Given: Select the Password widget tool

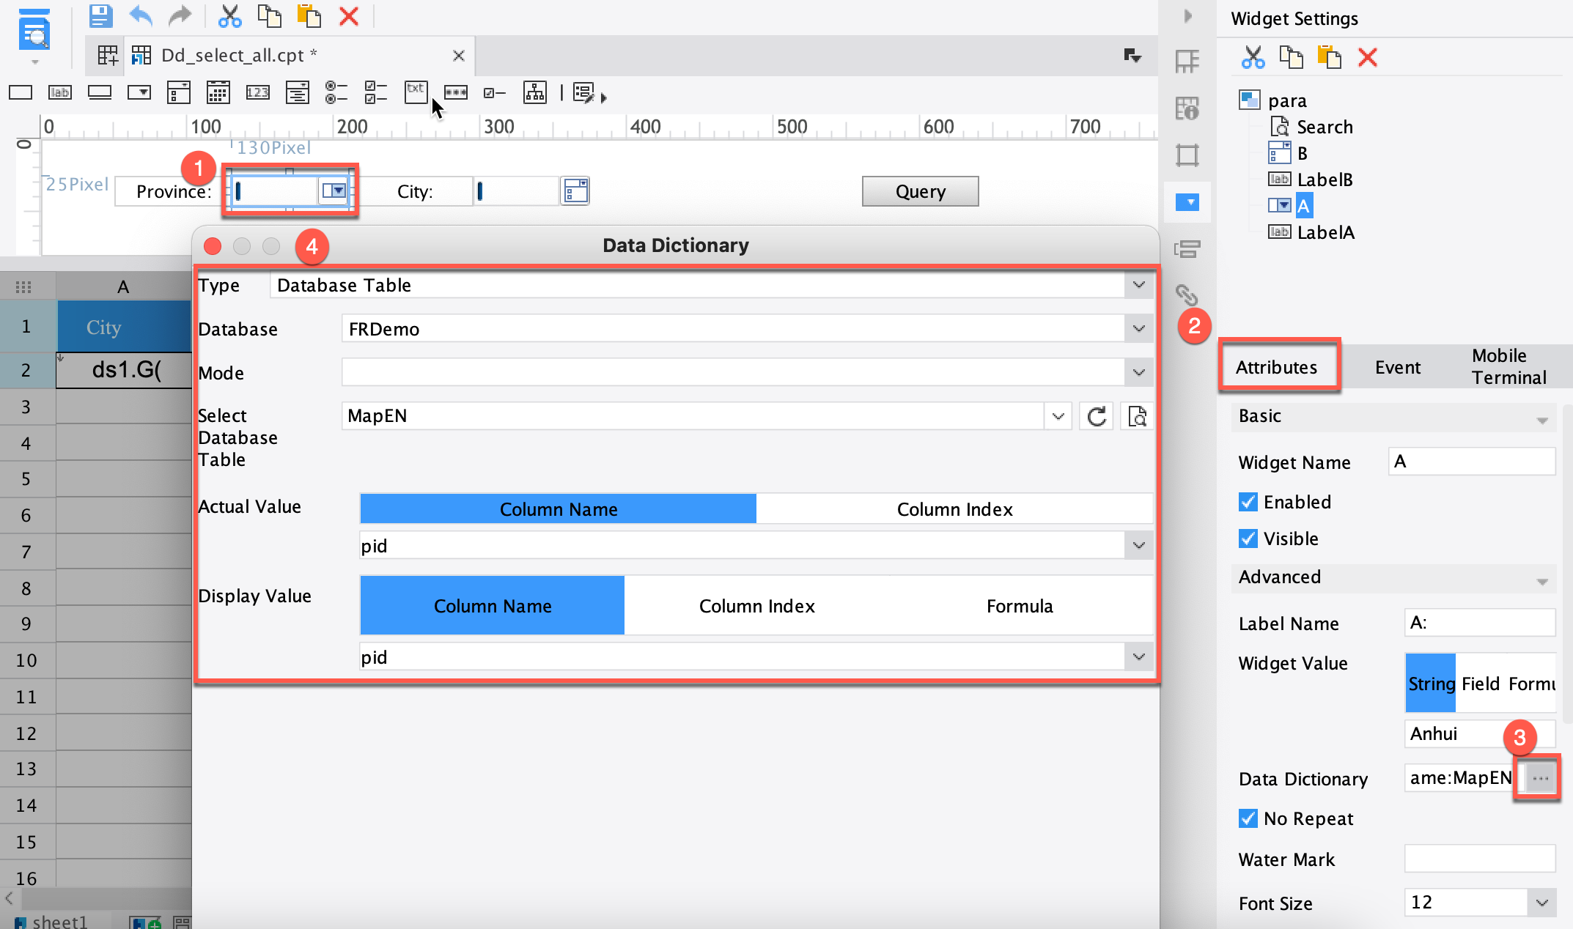Looking at the screenshot, I should point(455,92).
